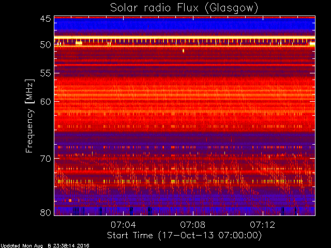Click the "Solar radio Flux (Glasgow)" title

pyautogui.click(x=184, y=8)
